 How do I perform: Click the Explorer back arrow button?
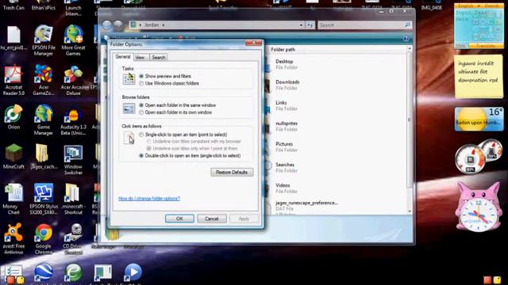point(107,25)
